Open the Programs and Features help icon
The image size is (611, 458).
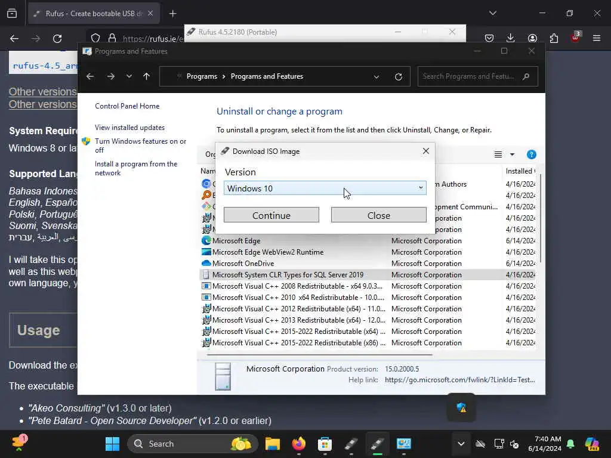pyautogui.click(x=532, y=154)
